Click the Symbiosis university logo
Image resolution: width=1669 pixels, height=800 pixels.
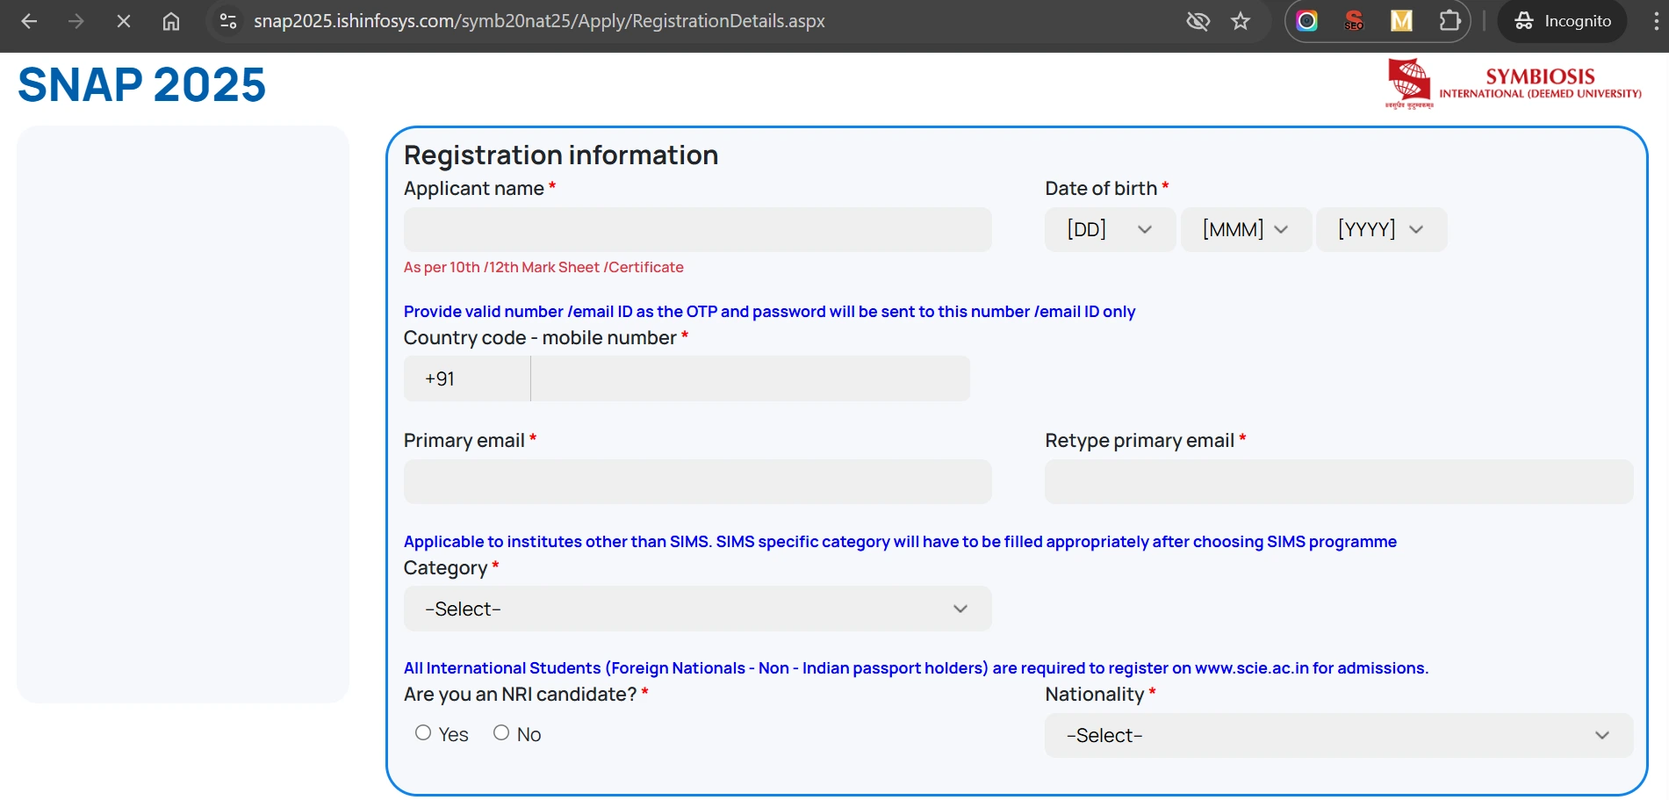pos(1514,83)
